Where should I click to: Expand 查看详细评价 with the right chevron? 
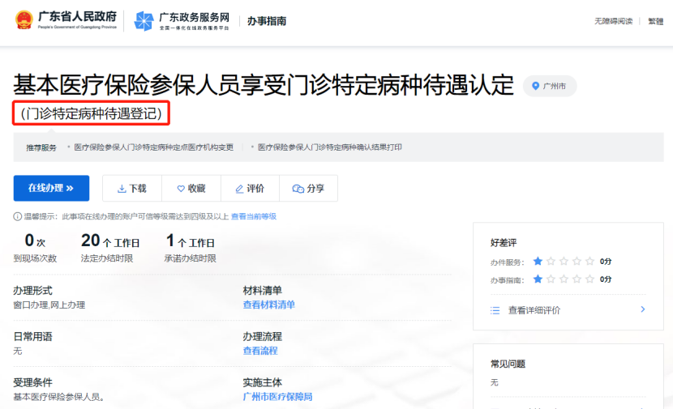[642, 309]
